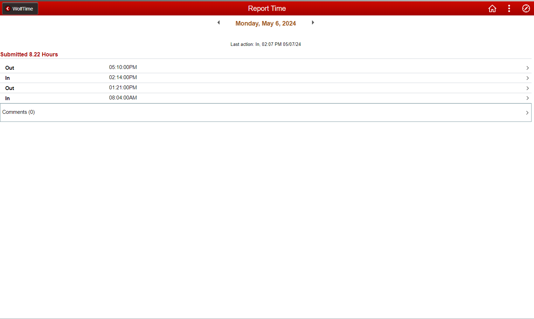Open Comments chevron arrow
The image size is (534, 319).
(527, 113)
